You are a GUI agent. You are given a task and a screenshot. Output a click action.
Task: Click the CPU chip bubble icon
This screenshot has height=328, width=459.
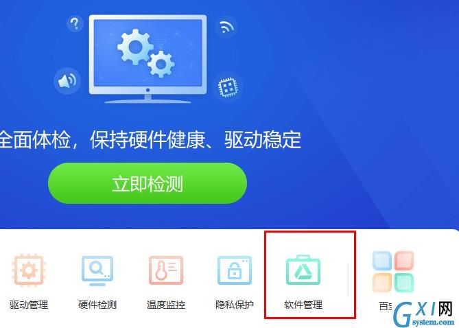(228, 87)
